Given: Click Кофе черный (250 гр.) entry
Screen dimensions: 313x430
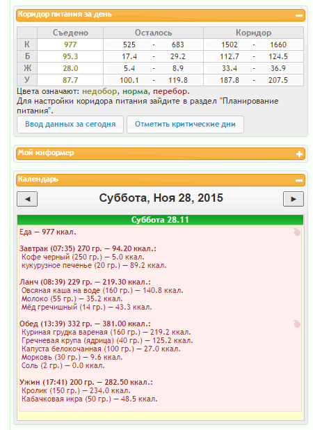Looking at the screenshot, I should pos(83,257).
